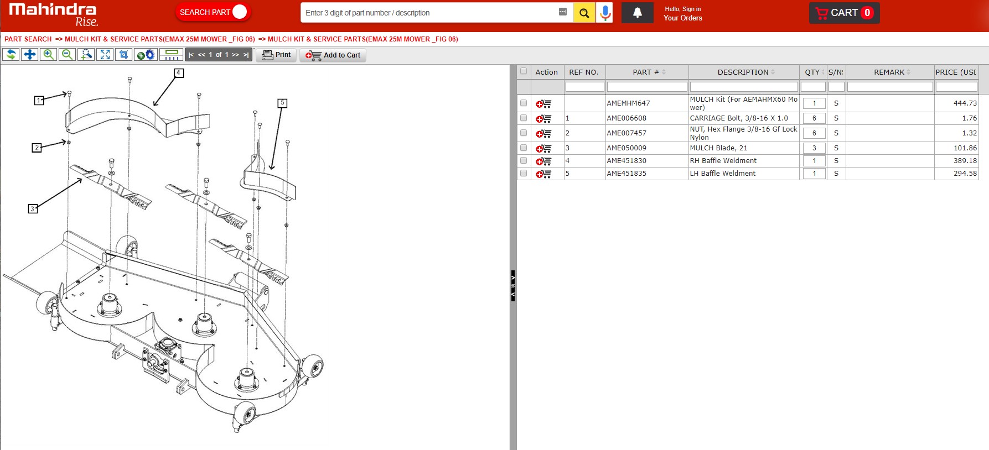Click the REF NO. column header
The width and height of the screenshot is (989, 450).
click(x=584, y=72)
